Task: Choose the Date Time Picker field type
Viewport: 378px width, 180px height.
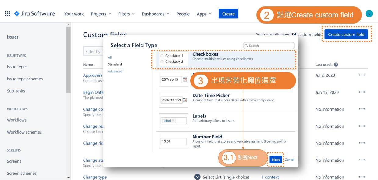Action: click(x=226, y=100)
